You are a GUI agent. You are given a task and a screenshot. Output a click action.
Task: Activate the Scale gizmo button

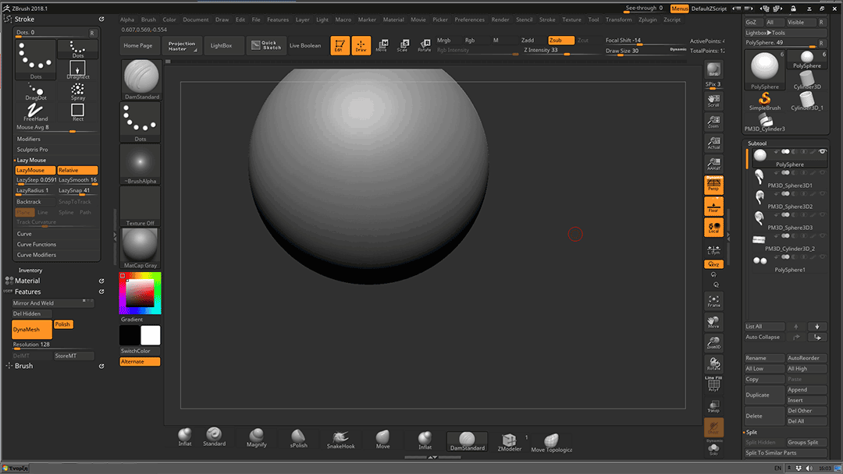click(402, 45)
